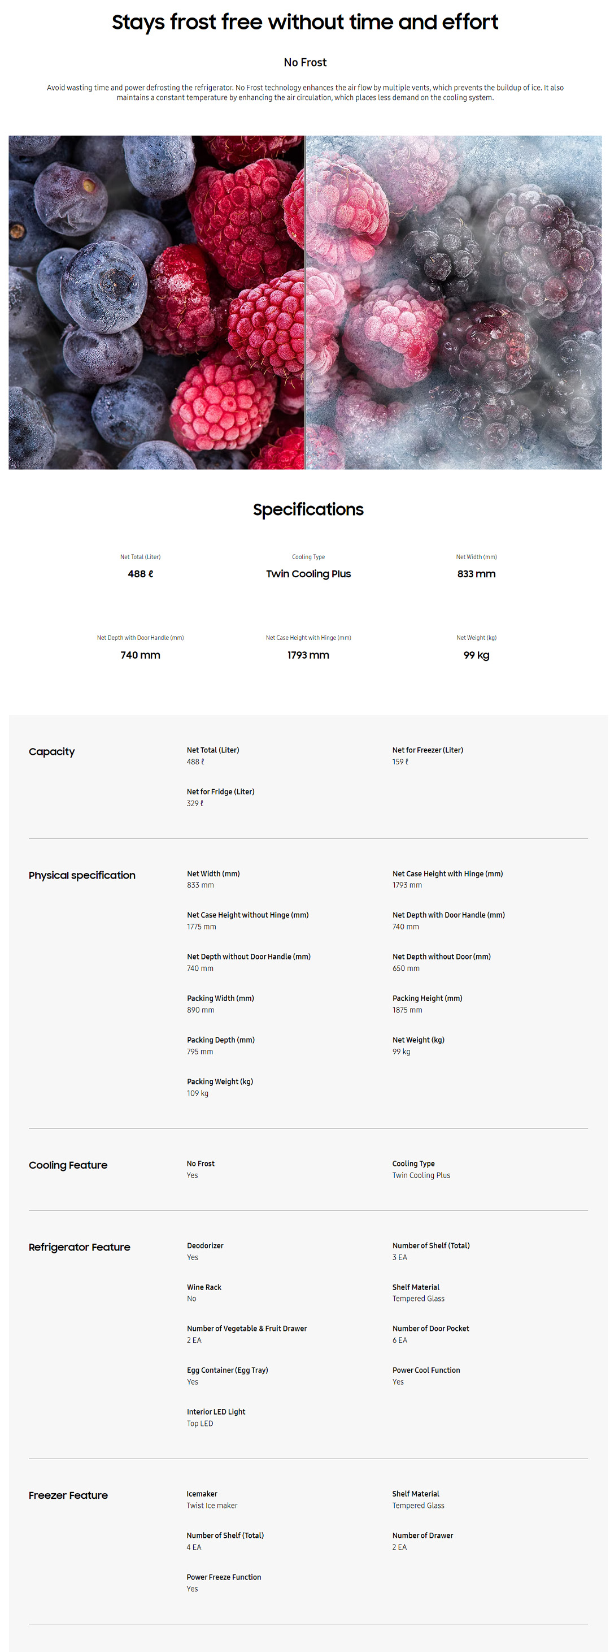Click the Refrigerator Feature section title

point(80,1247)
